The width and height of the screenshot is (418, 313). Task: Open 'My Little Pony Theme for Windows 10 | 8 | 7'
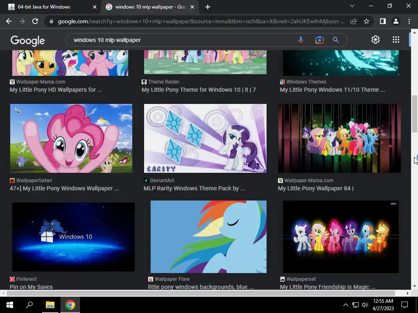pos(199,90)
